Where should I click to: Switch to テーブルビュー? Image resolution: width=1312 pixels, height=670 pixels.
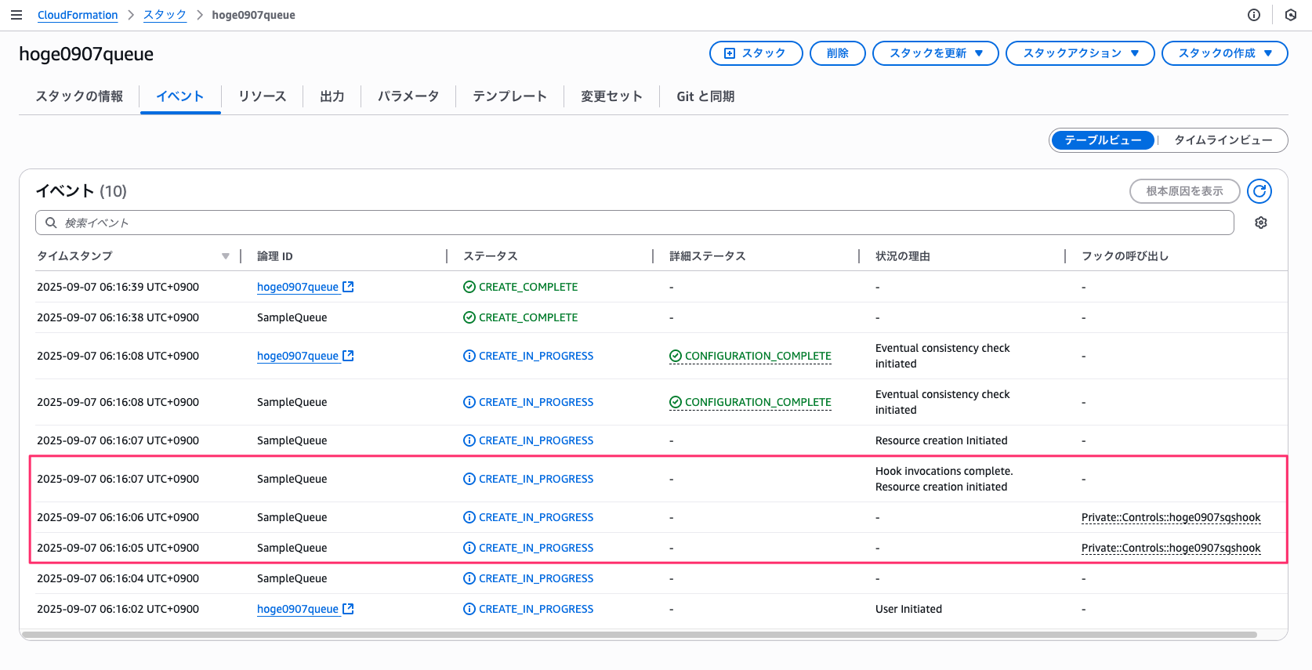pyautogui.click(x=1103, y=140)
